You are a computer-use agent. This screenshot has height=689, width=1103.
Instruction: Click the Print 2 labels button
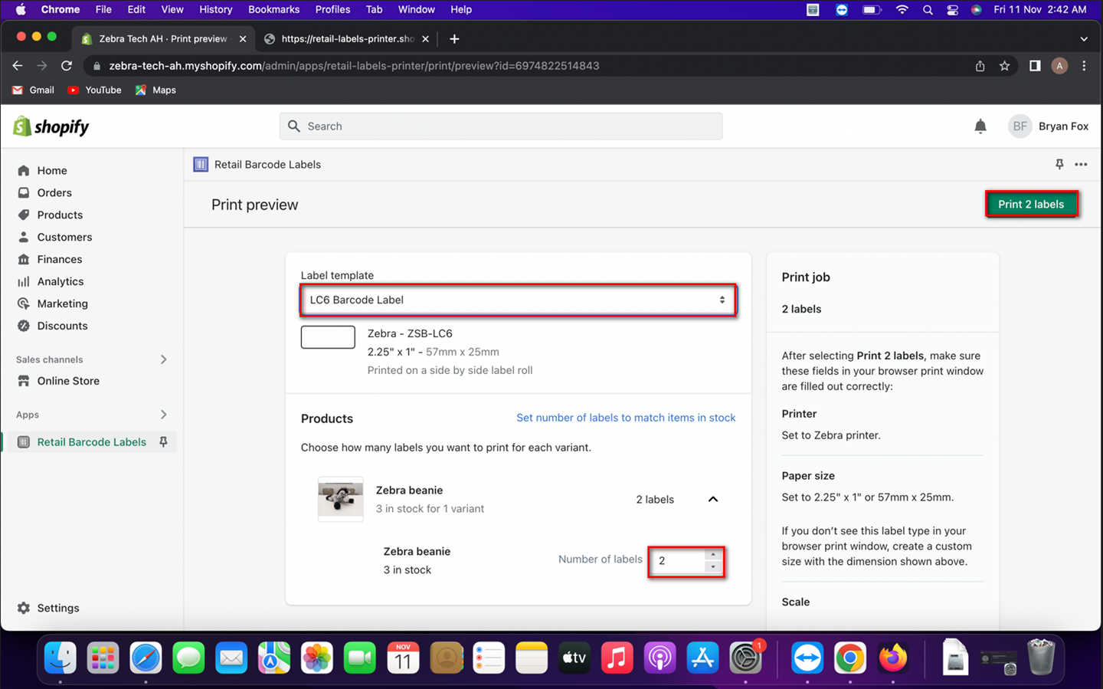1031,205
